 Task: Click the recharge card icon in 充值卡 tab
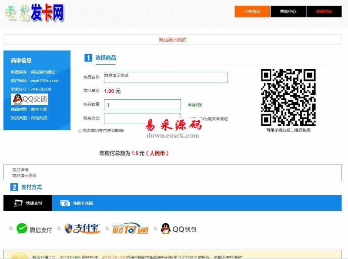[x=65, y=203]
